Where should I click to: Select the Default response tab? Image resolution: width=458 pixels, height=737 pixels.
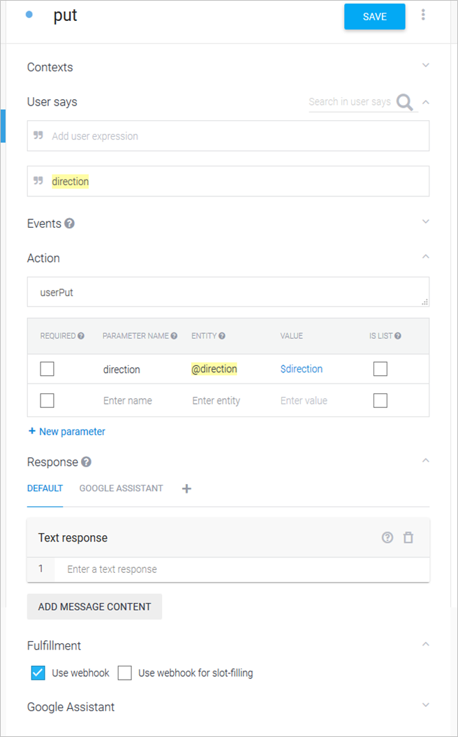pos(45,488)
